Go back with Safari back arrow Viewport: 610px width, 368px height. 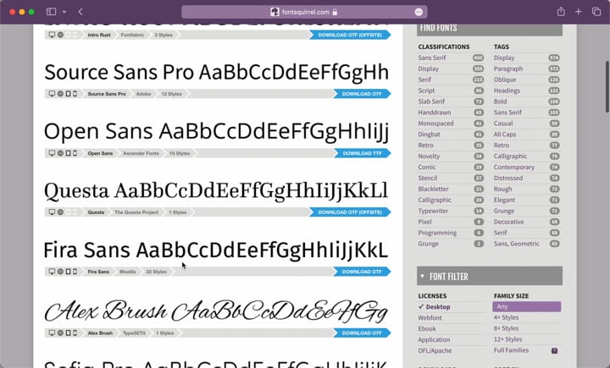pos(80,12)
